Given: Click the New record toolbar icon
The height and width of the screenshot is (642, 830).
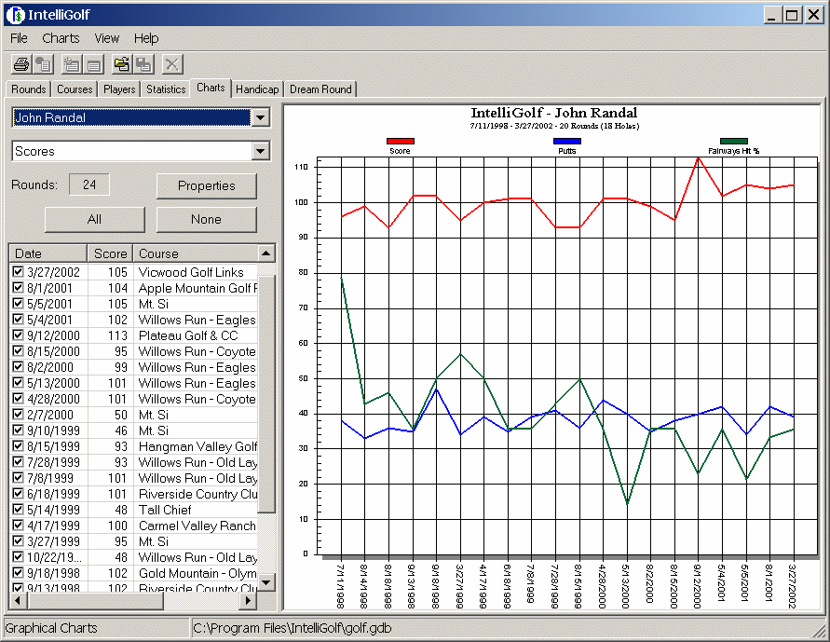Looking at the screenshot, I should point(71,64).
